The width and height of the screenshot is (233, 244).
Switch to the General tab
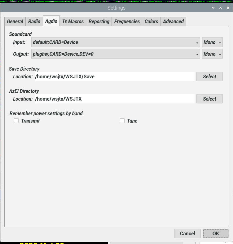pyautogui.click(x=15, y=22)
